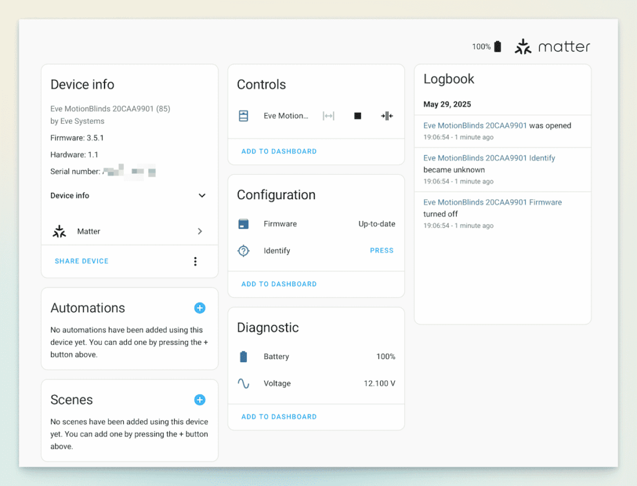Image resolution: width=637 pixels, height=486 pixels.
Task: Click SHARE DEVICE link
Action: 81,261
